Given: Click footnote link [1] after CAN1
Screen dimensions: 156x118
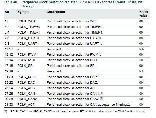Looking at the screenshot, I should (x=101, y=93).
